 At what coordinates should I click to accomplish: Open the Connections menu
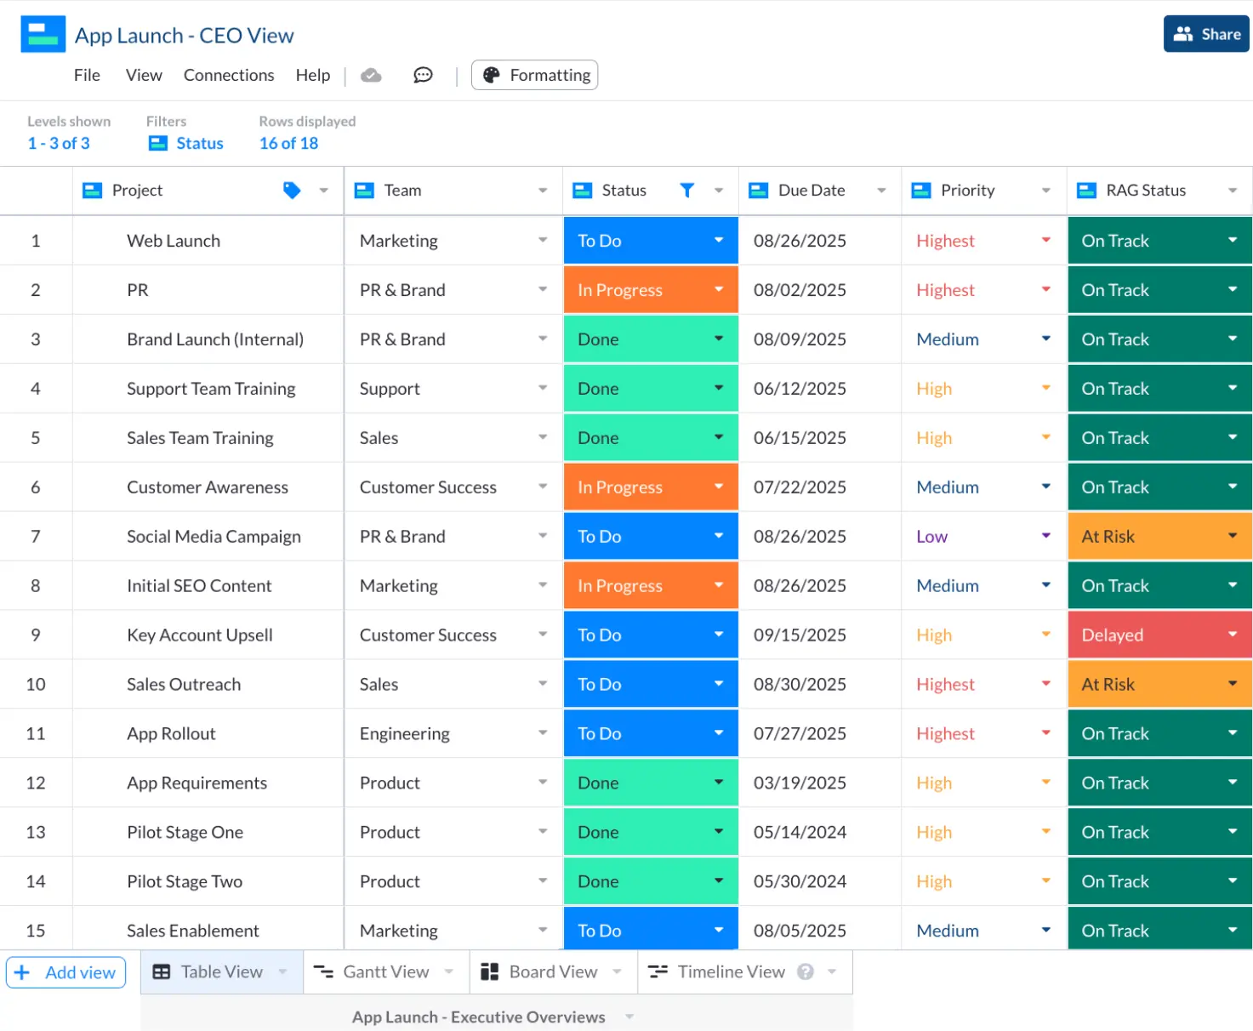(x=229, y=75)
